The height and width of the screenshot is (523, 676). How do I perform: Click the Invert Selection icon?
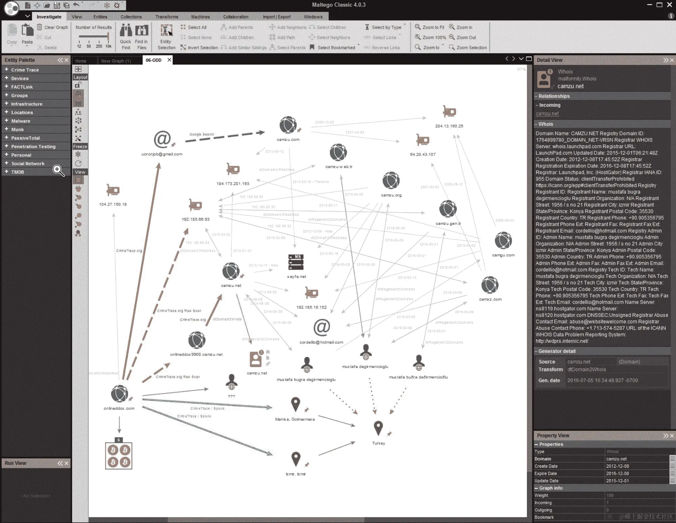[x=183, y=48]
